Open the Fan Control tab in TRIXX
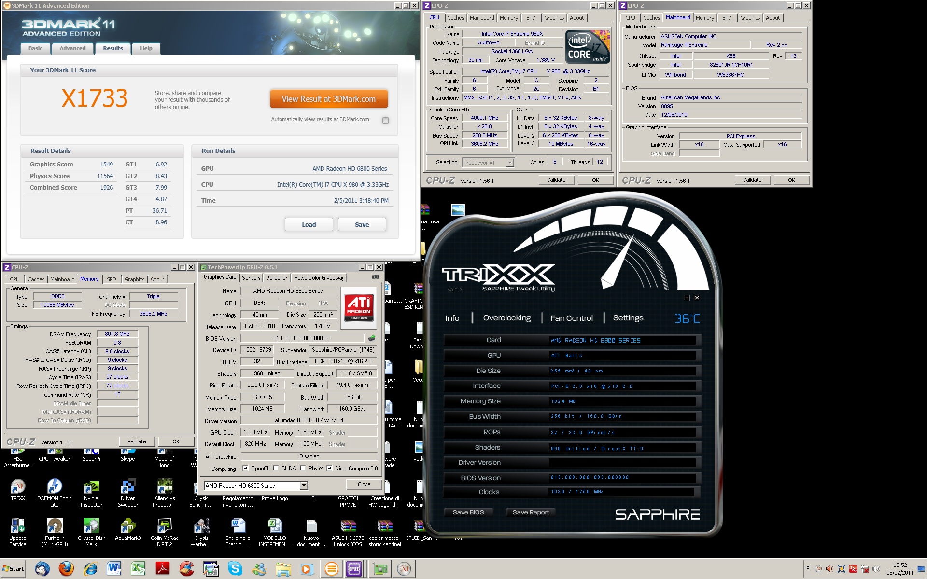The width and height of the screenshot is (927, 579). 572,318
